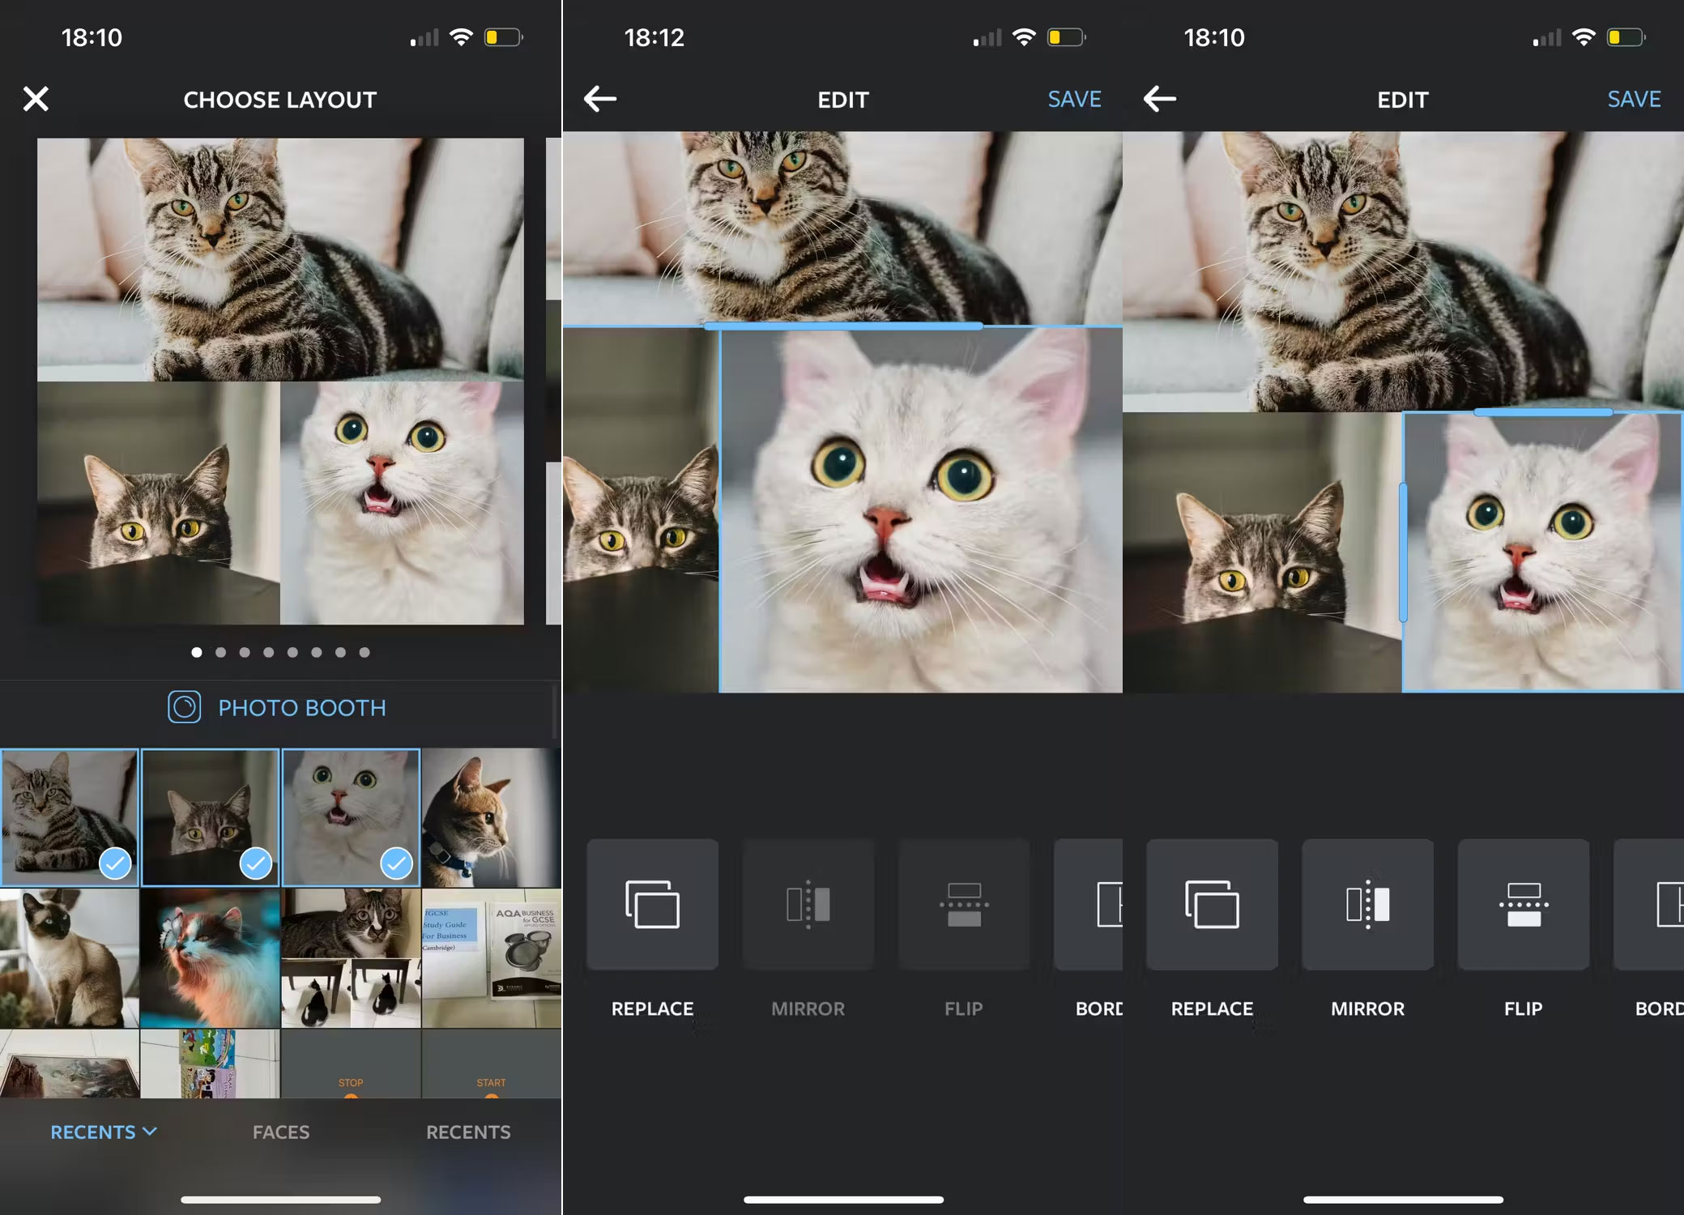Viewport: 1684px width, 1215px height.
Task: Tap the Flip icon on rightmost screen
Action: tap(1523, 905)
